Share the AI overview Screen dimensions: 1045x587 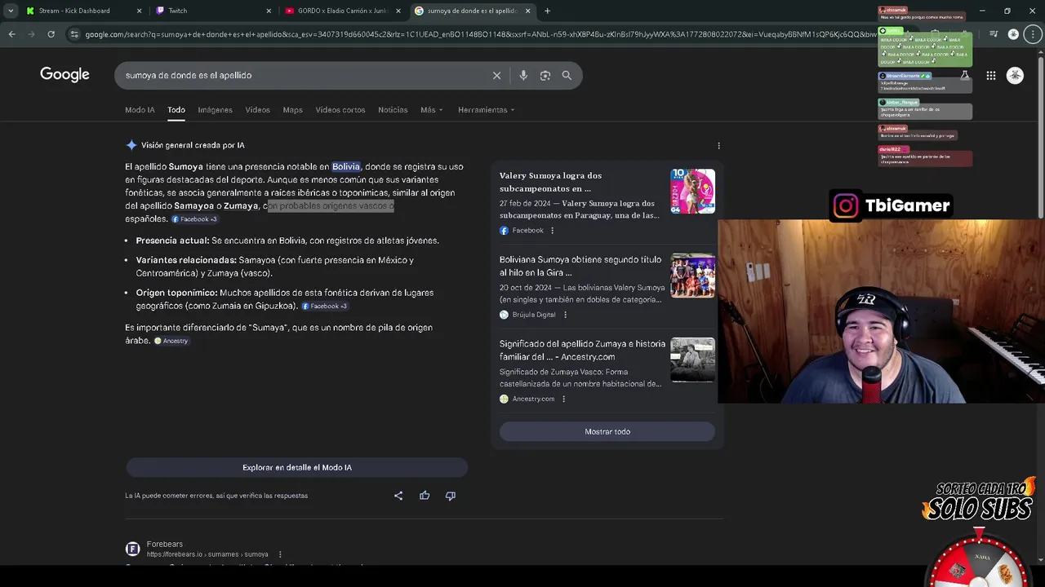coord(398,495)
